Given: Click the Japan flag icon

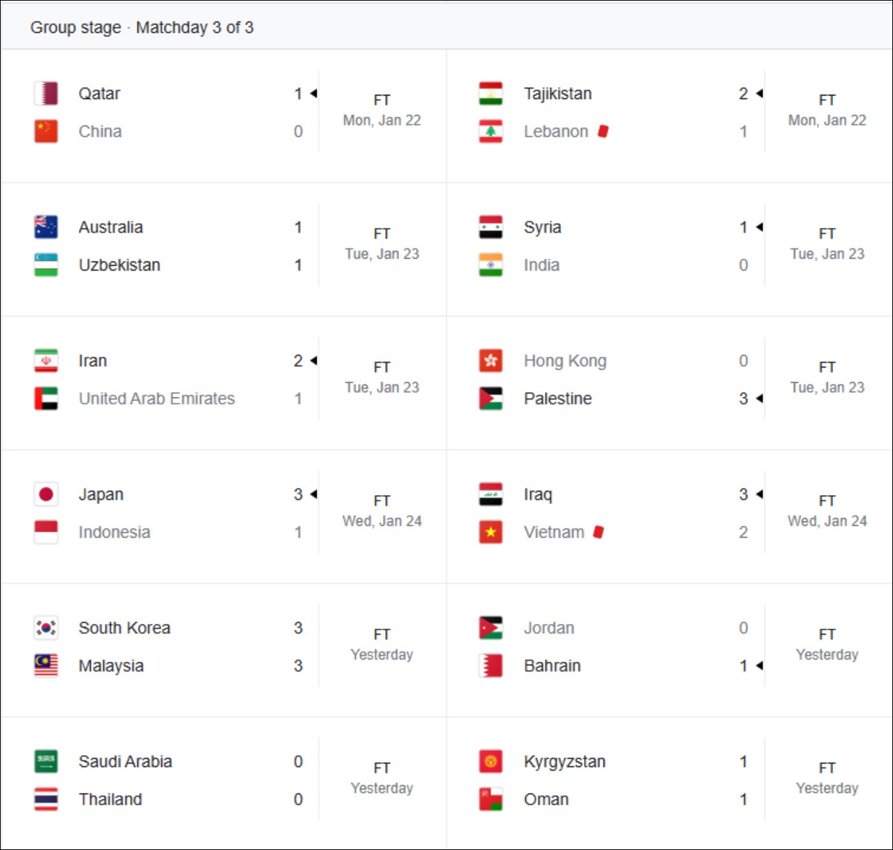Looking at the screenshot, I should (x=46, y=494).
